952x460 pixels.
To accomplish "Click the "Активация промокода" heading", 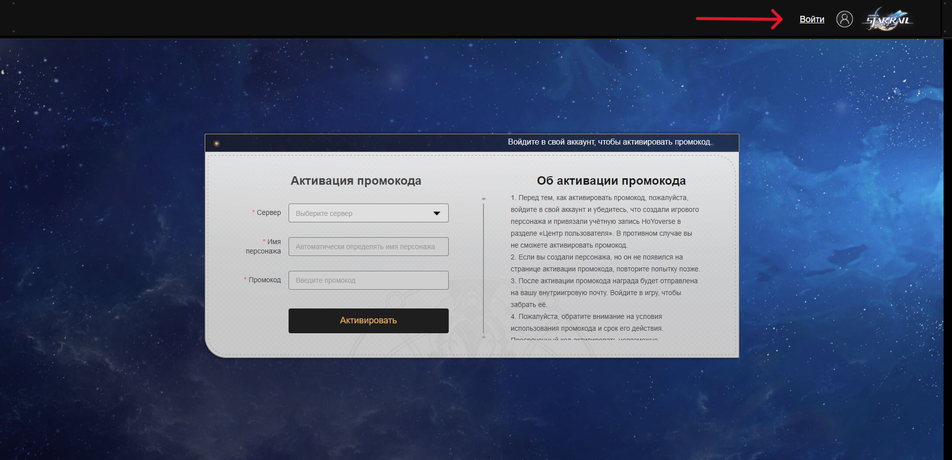I will [355, 180].
